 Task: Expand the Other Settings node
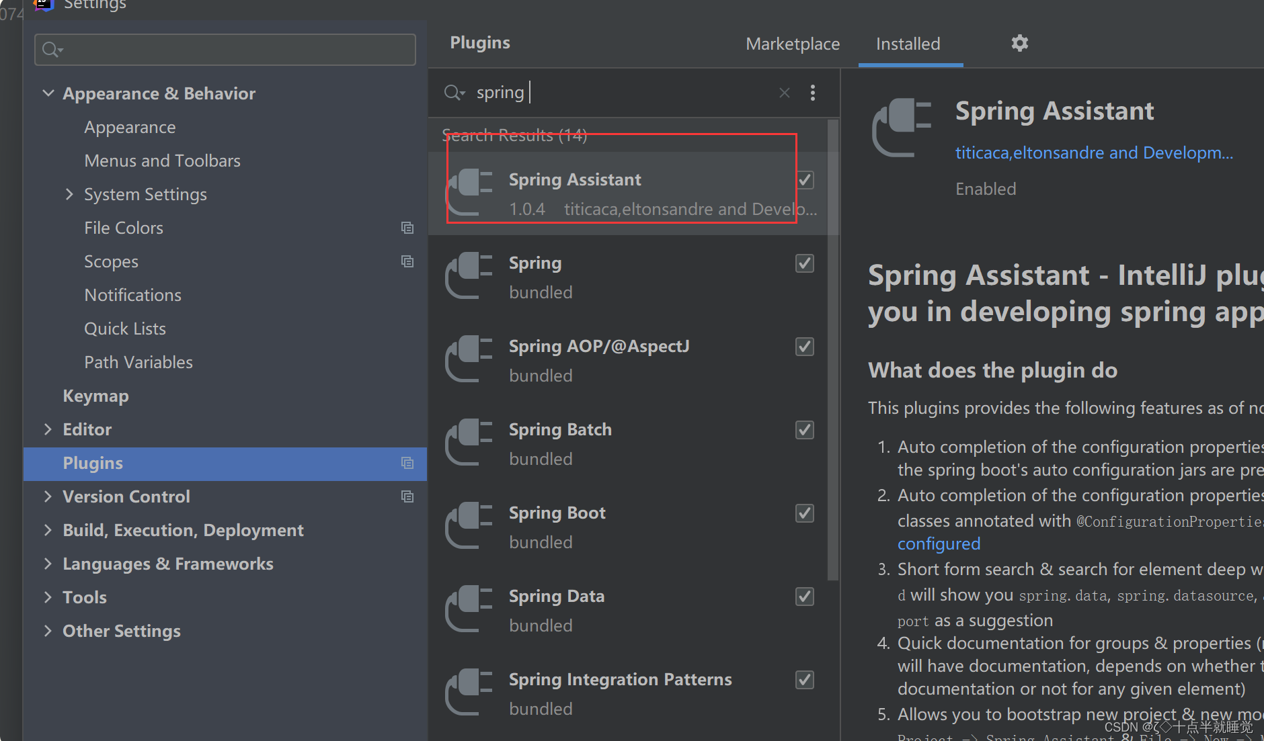[x=48, y=631]
